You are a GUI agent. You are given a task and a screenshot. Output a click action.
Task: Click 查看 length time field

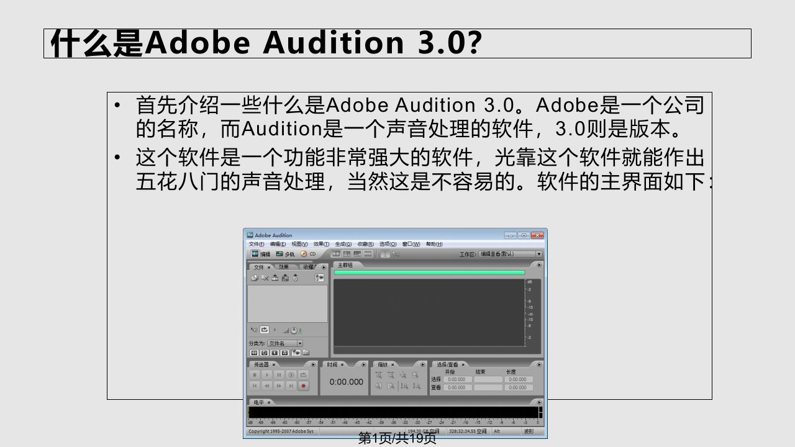519,387
